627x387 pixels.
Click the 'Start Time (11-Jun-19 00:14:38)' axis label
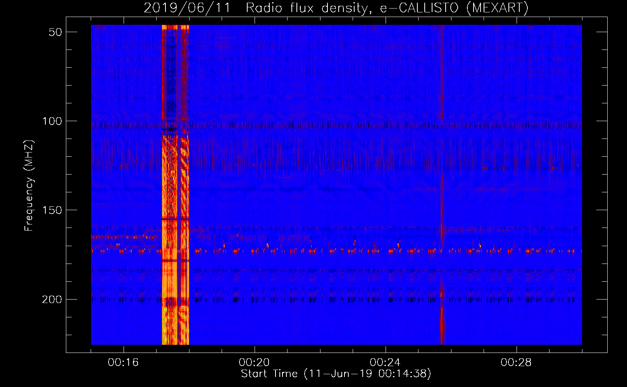tap(336, 374)
